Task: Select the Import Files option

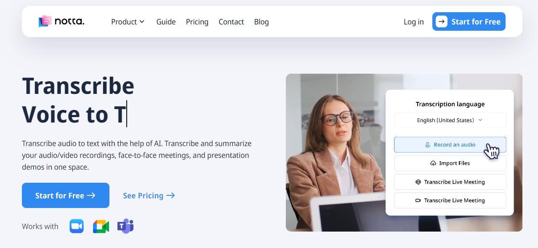Action: click(x=450, y=163)
